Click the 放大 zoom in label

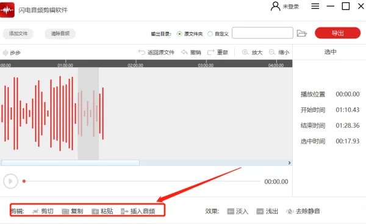click(x=257, y=52)
